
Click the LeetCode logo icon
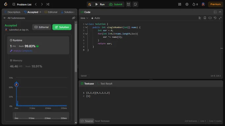coord(6,4)
